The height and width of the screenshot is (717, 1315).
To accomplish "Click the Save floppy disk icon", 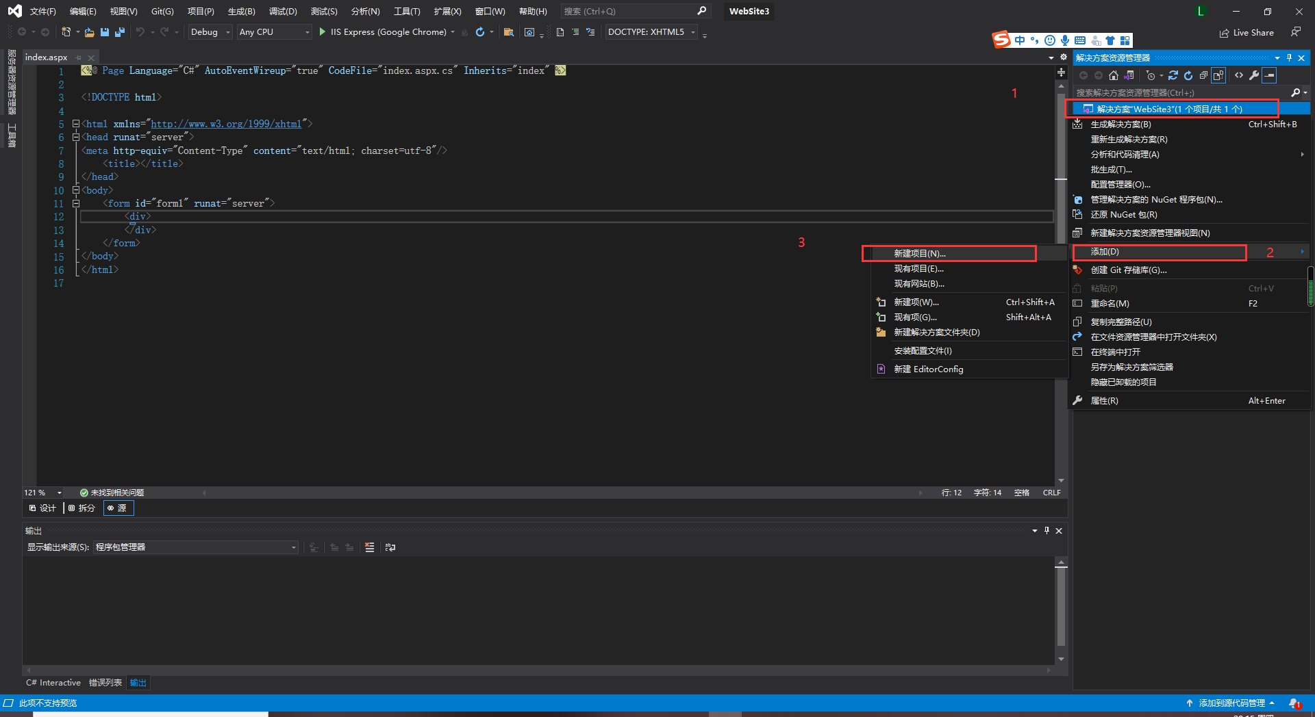I will tap(105, 32).
